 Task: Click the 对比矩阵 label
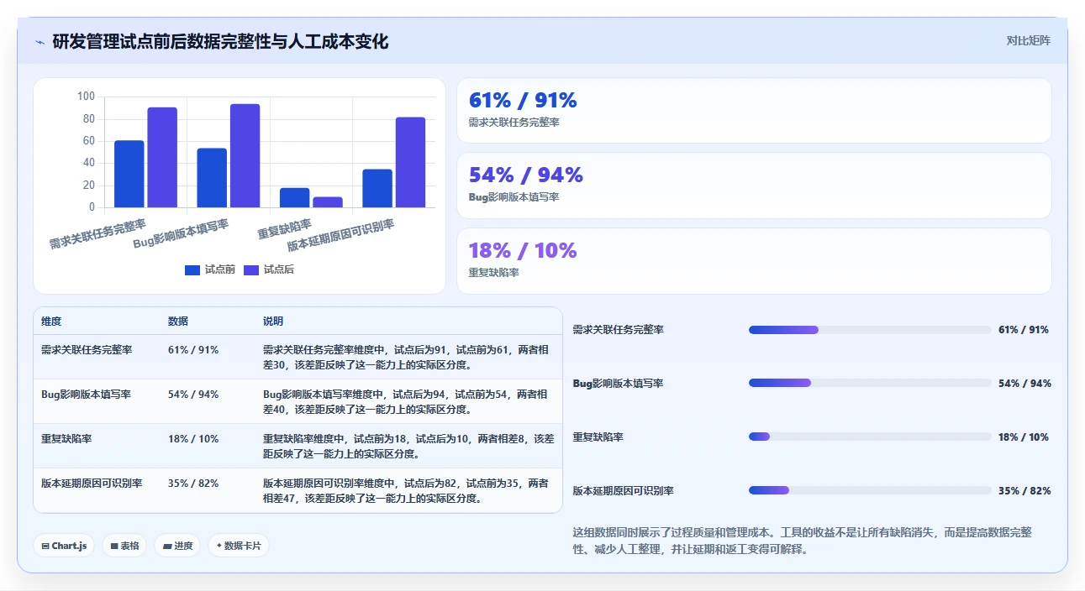click(x=1029, y=40)
